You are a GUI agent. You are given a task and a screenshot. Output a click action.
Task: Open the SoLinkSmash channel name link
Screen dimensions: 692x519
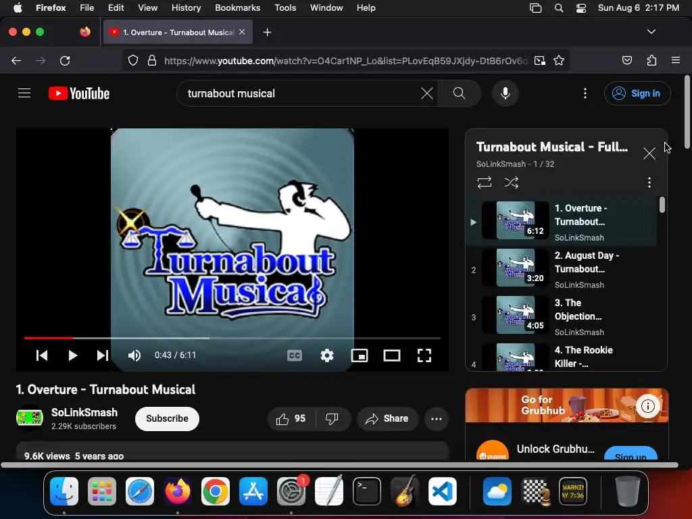click(84, 412)
